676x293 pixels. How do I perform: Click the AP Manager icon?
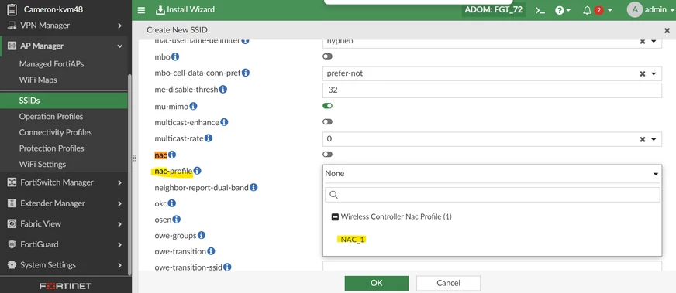tap(12, 46)
